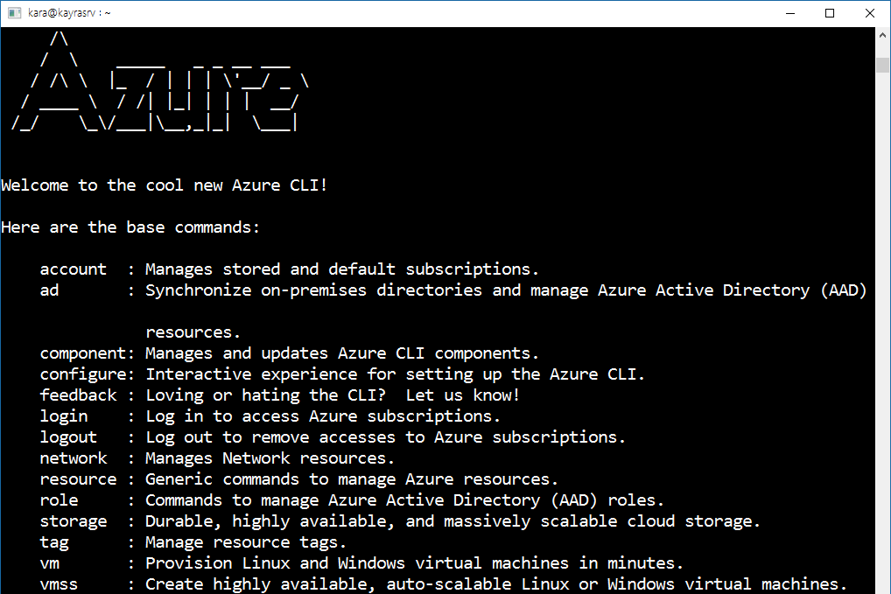Click the 'resource' command name
891x594 pixels.
tap(79, 479)
